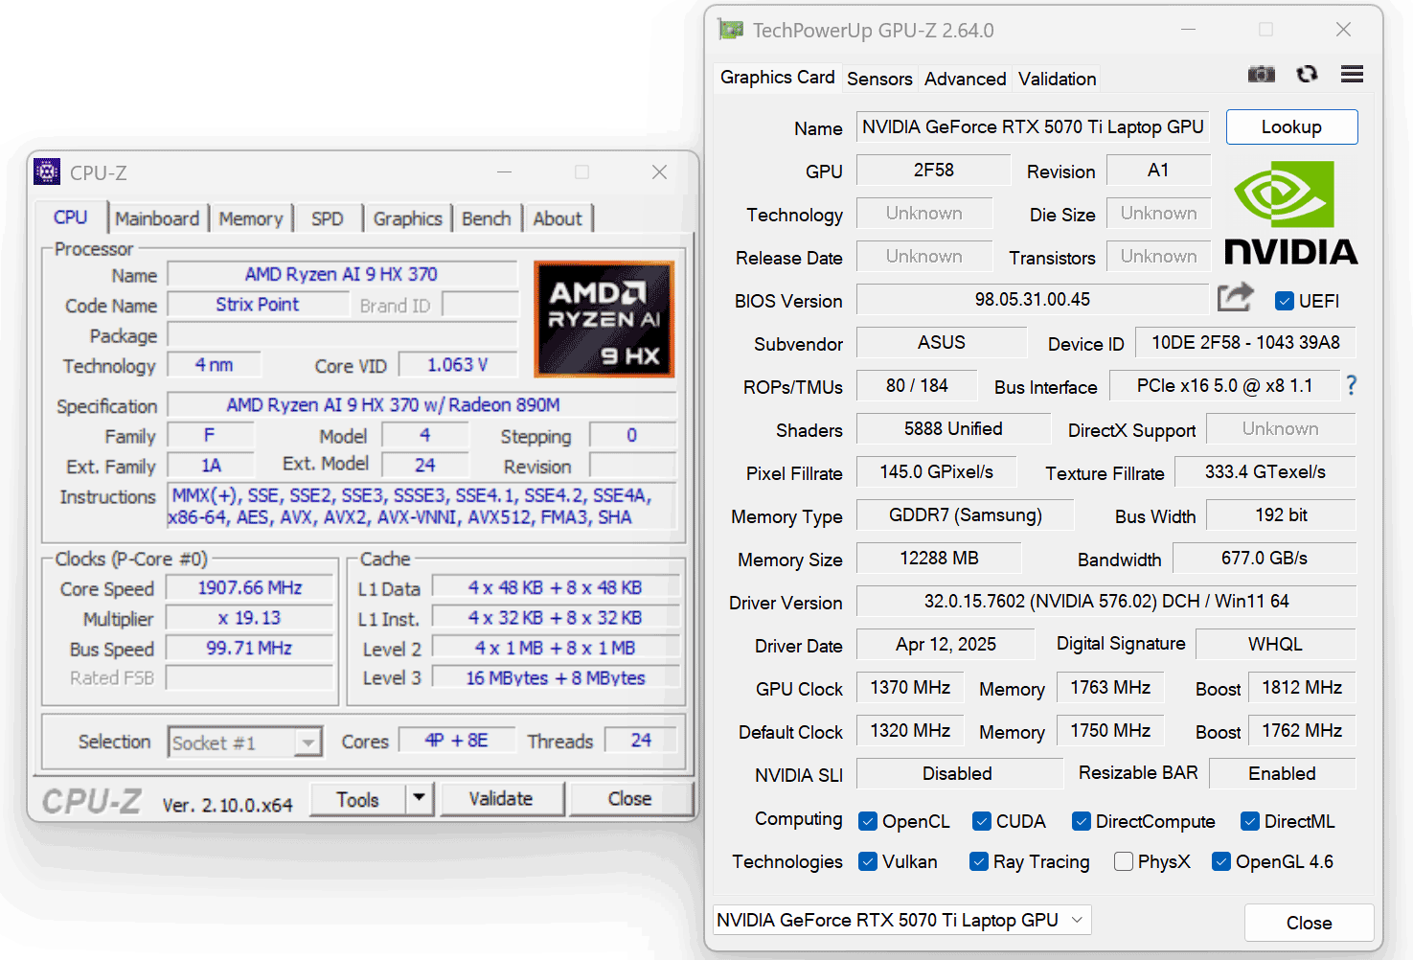Click the Bus Interface question mark

(1351, 385)
